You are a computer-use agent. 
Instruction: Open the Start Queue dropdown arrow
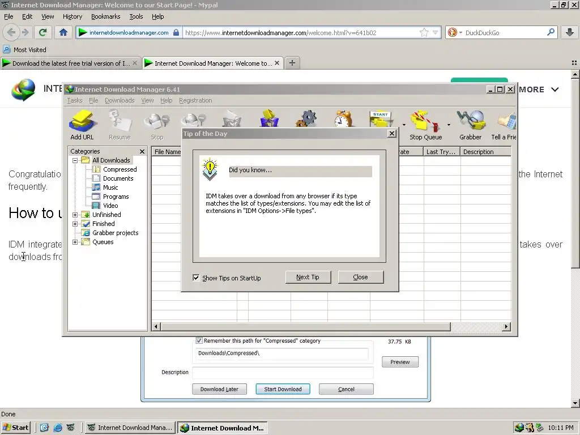click(403, 125)
